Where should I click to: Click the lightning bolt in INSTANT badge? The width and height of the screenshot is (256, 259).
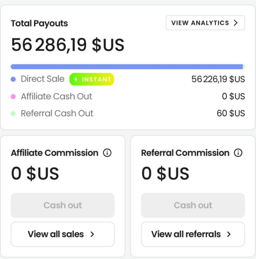(x=76, y=80)
